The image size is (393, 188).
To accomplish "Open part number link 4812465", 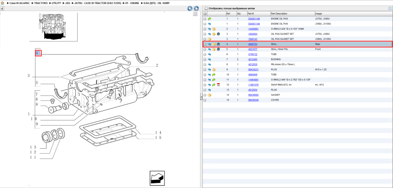I will pyautogui.click(x=253, y=60).
